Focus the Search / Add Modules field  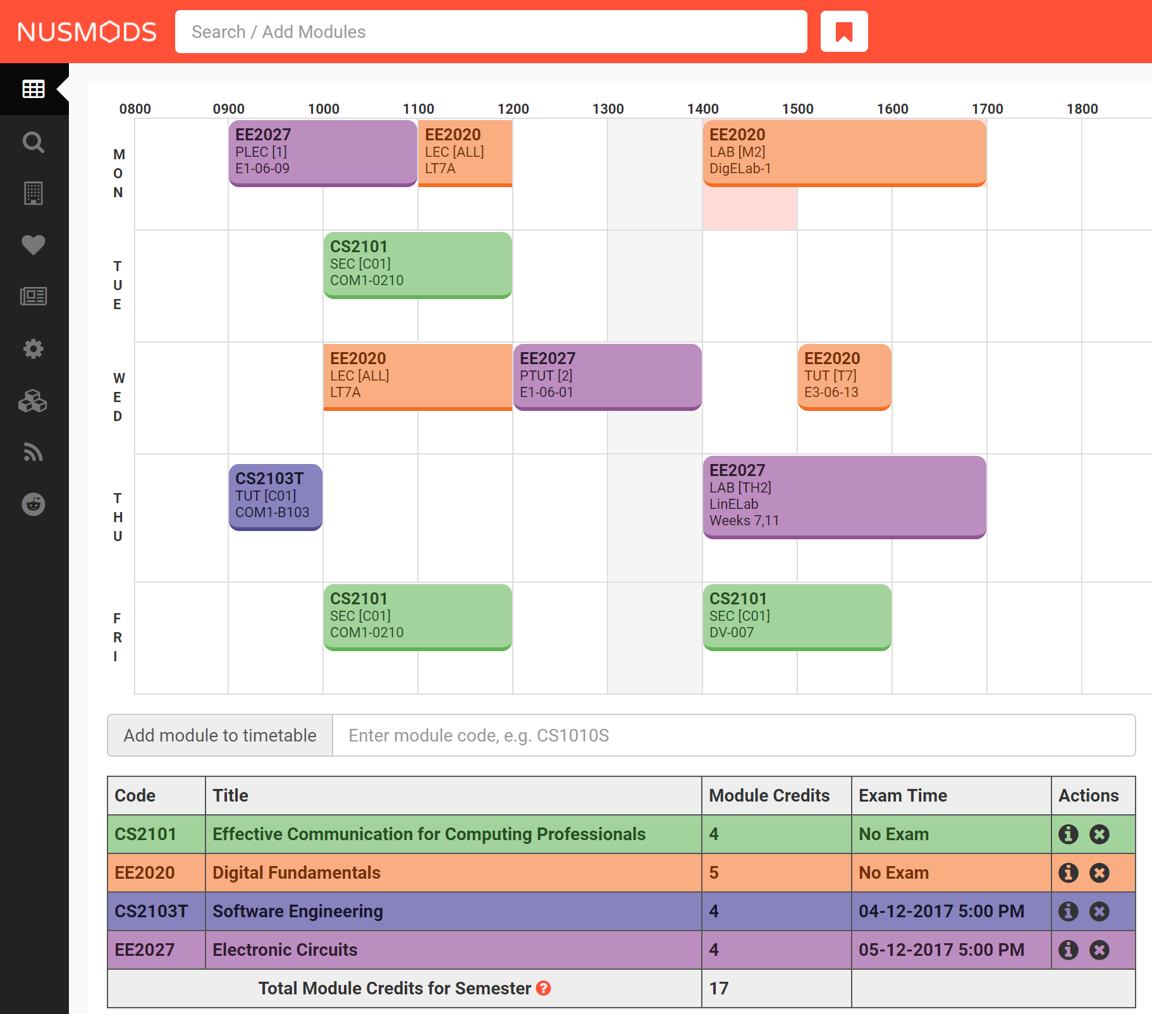point(491,32)
